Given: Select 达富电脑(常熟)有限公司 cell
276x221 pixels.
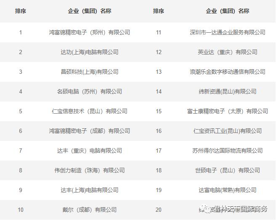Looking at the screenshot, I should [228, 190].
